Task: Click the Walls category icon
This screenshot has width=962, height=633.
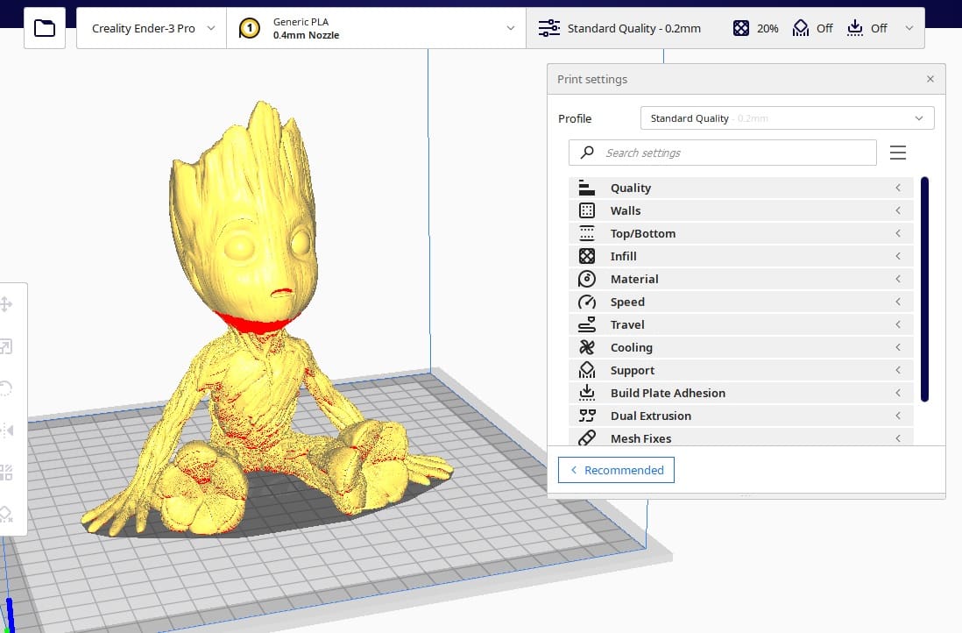Action: coord(586,210)
